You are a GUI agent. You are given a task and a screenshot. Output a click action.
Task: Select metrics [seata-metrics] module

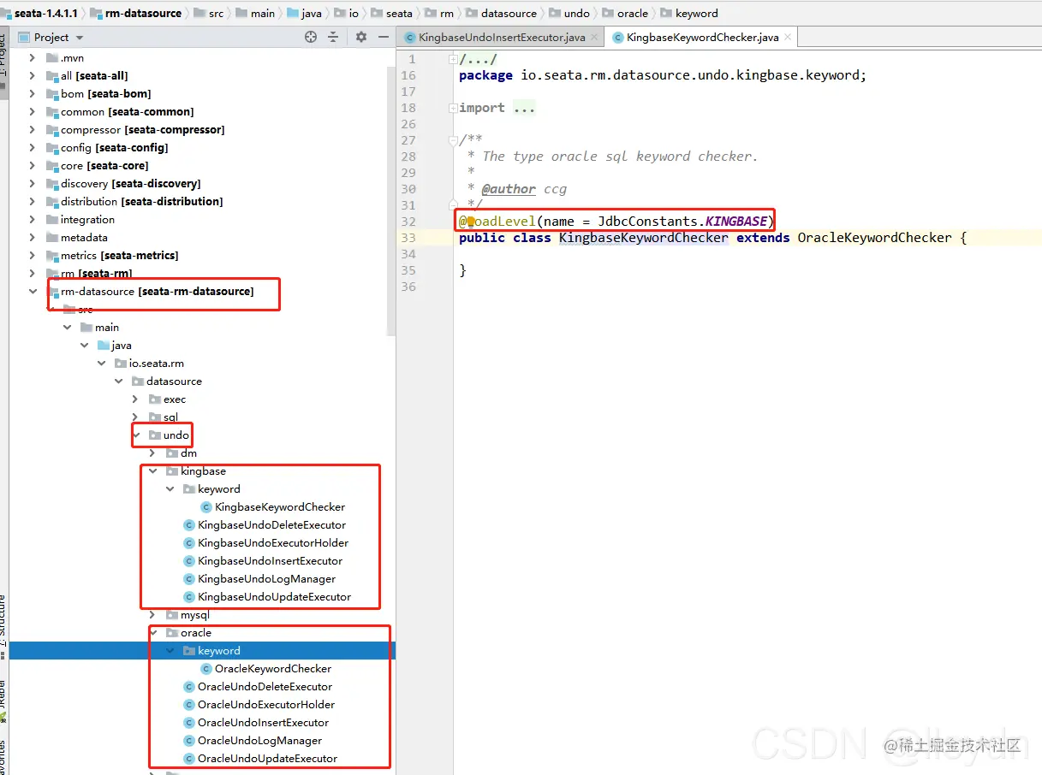(119, 256)
